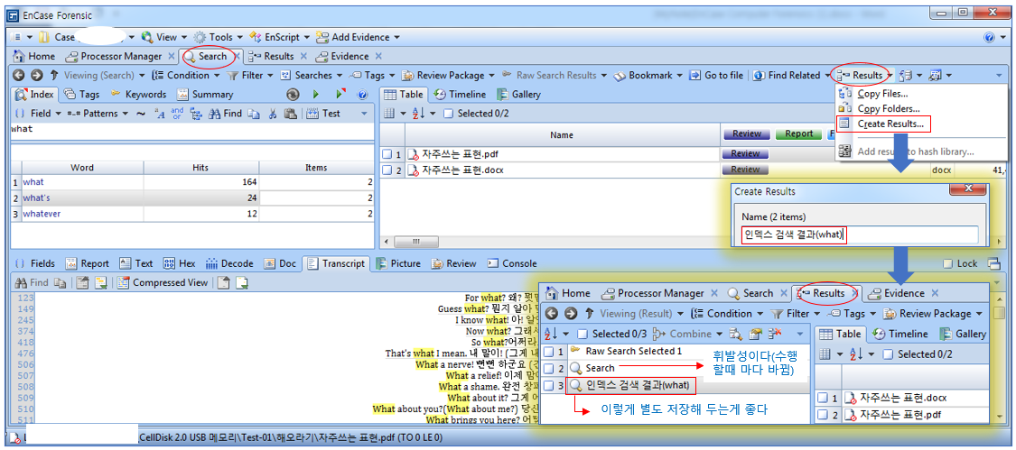Run the query with the green play icon
The image size is (1016, 450).
pyautogui.click(x=316, y=95)
